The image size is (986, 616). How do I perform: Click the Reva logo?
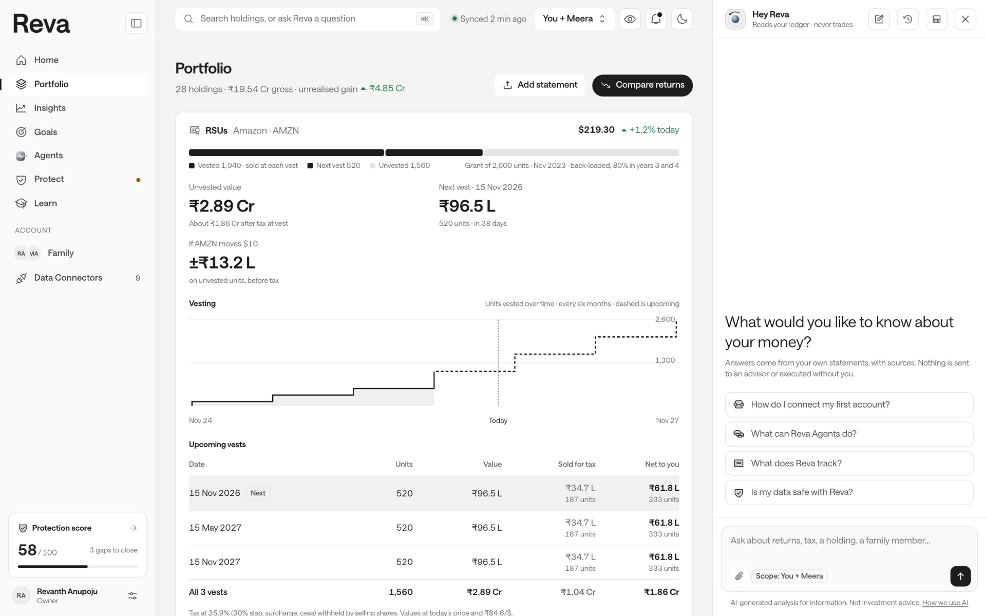pos(42,24)
